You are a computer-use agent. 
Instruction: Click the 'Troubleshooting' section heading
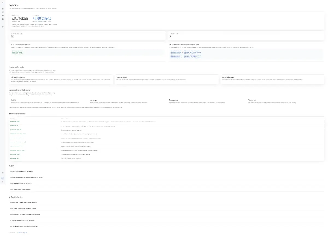(16, 197)
